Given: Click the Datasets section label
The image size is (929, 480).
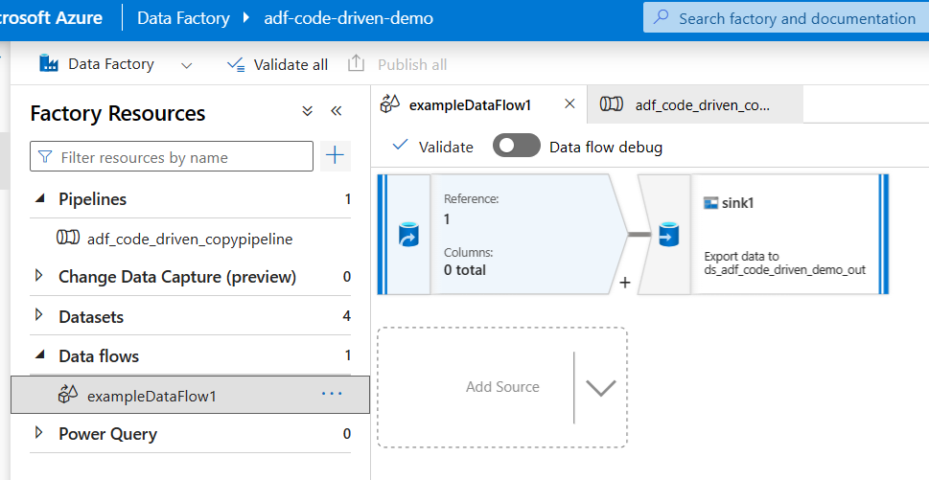Looking at the screenshot, I should [x=91, y=316].
